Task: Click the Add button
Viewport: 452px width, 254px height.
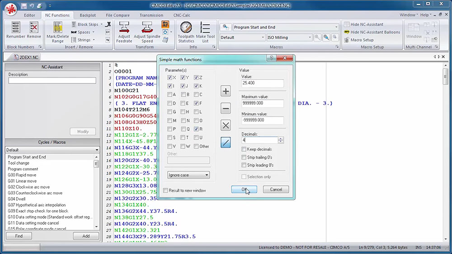Action: (86, 236)
